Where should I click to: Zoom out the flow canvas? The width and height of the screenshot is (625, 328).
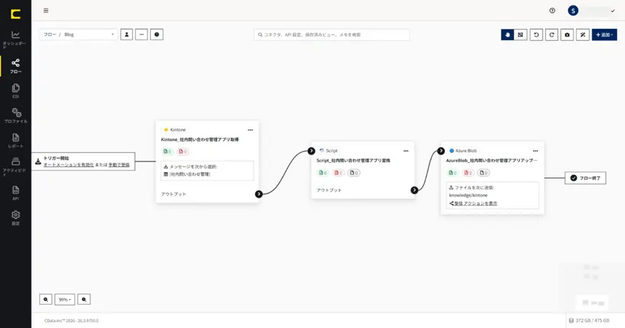[46, 299]
